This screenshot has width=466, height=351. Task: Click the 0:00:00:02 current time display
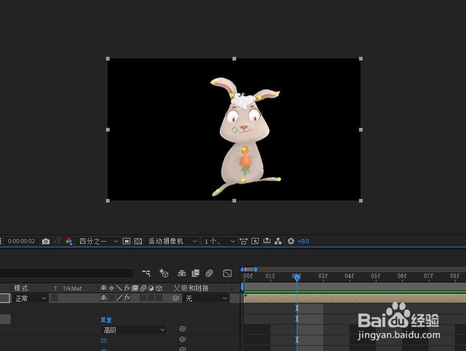click(x=22, y=241)
